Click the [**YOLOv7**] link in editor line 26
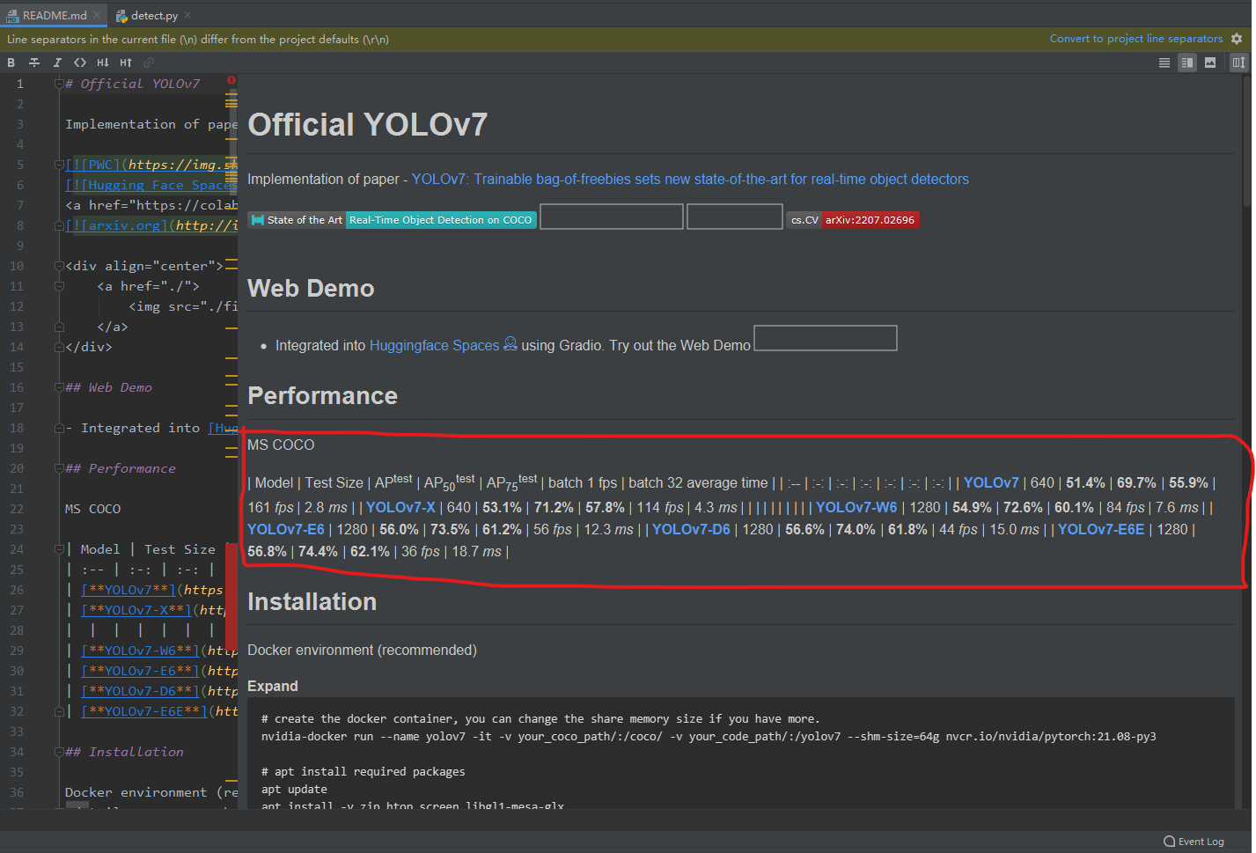Image resolution: width=1256 pixels, height=853 pixels. pos(128,590)
